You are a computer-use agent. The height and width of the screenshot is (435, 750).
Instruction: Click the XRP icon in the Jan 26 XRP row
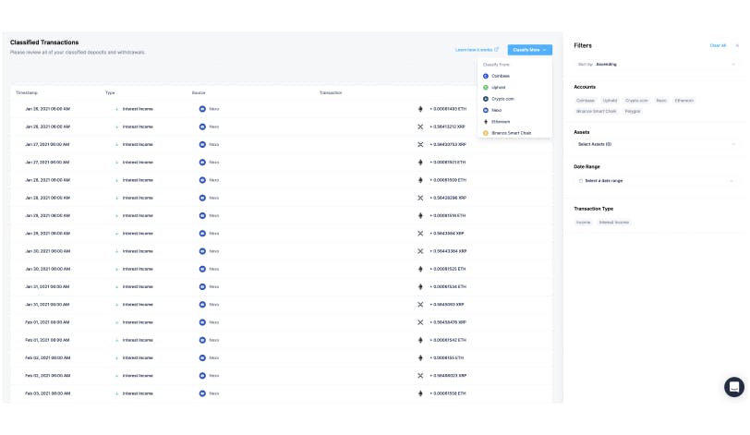tap(420, 127)
